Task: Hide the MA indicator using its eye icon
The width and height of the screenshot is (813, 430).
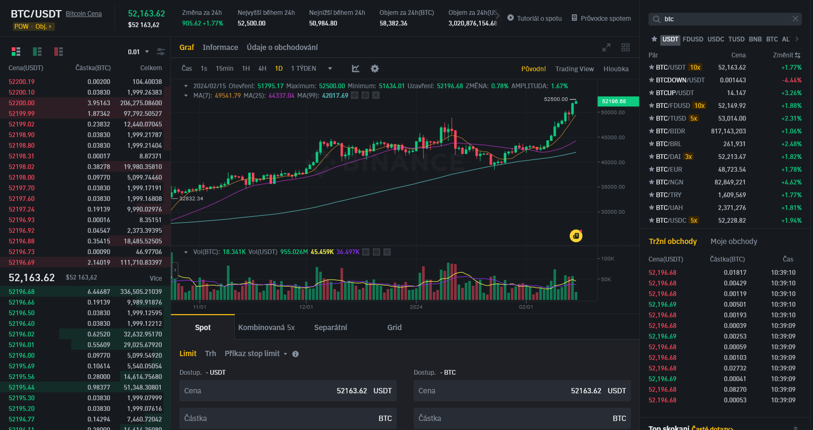Action: tap(355, 95)
